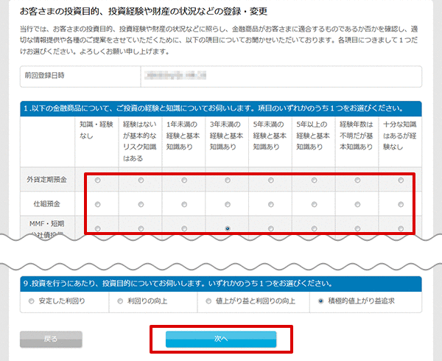442x361 pixels.
Task: Select 知識・経験なし in the MMF row
Action: click(x=97, y=228)
